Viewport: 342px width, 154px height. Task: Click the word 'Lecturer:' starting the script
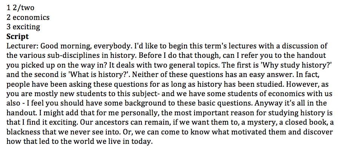tap(23, 46)
